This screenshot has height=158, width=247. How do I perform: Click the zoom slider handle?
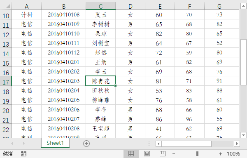(x=197, y=154)
